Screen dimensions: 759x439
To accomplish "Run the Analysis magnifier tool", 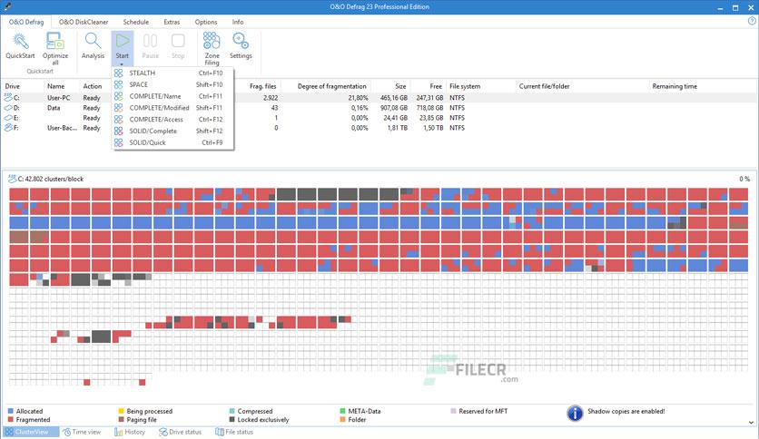I will [x=93, y=41].
